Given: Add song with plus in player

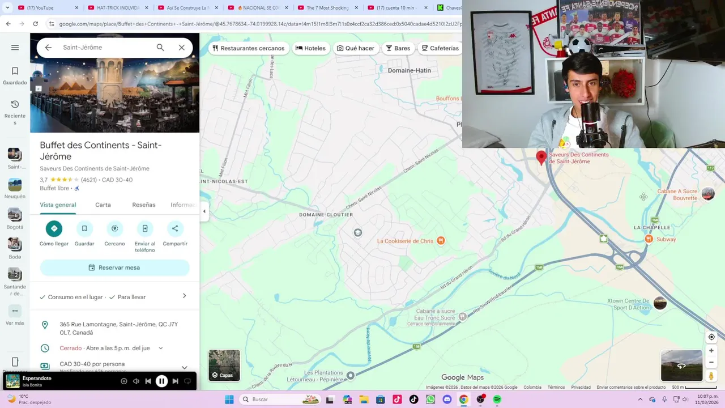Looking at the screenshot, I should tap(124, 381).
